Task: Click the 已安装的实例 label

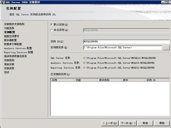Action: tap(61, 74)
